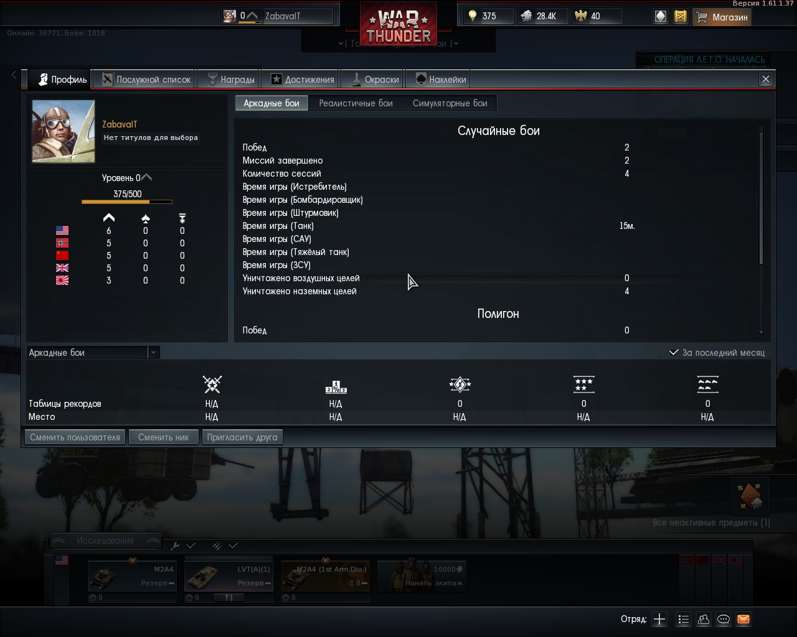Click the ZabavalT player name in top bar
The image size is (797, 637).
click(283, 16)
